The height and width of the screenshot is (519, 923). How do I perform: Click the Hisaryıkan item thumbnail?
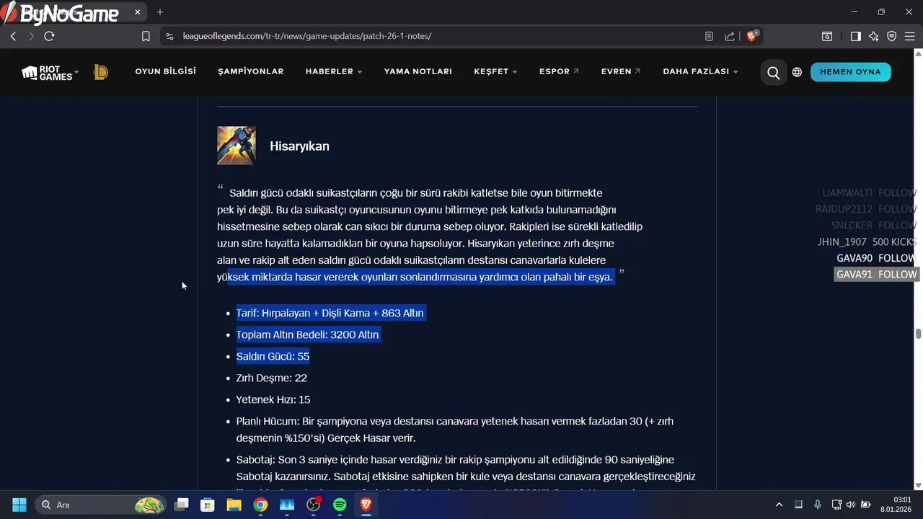(x=237, y=146)
